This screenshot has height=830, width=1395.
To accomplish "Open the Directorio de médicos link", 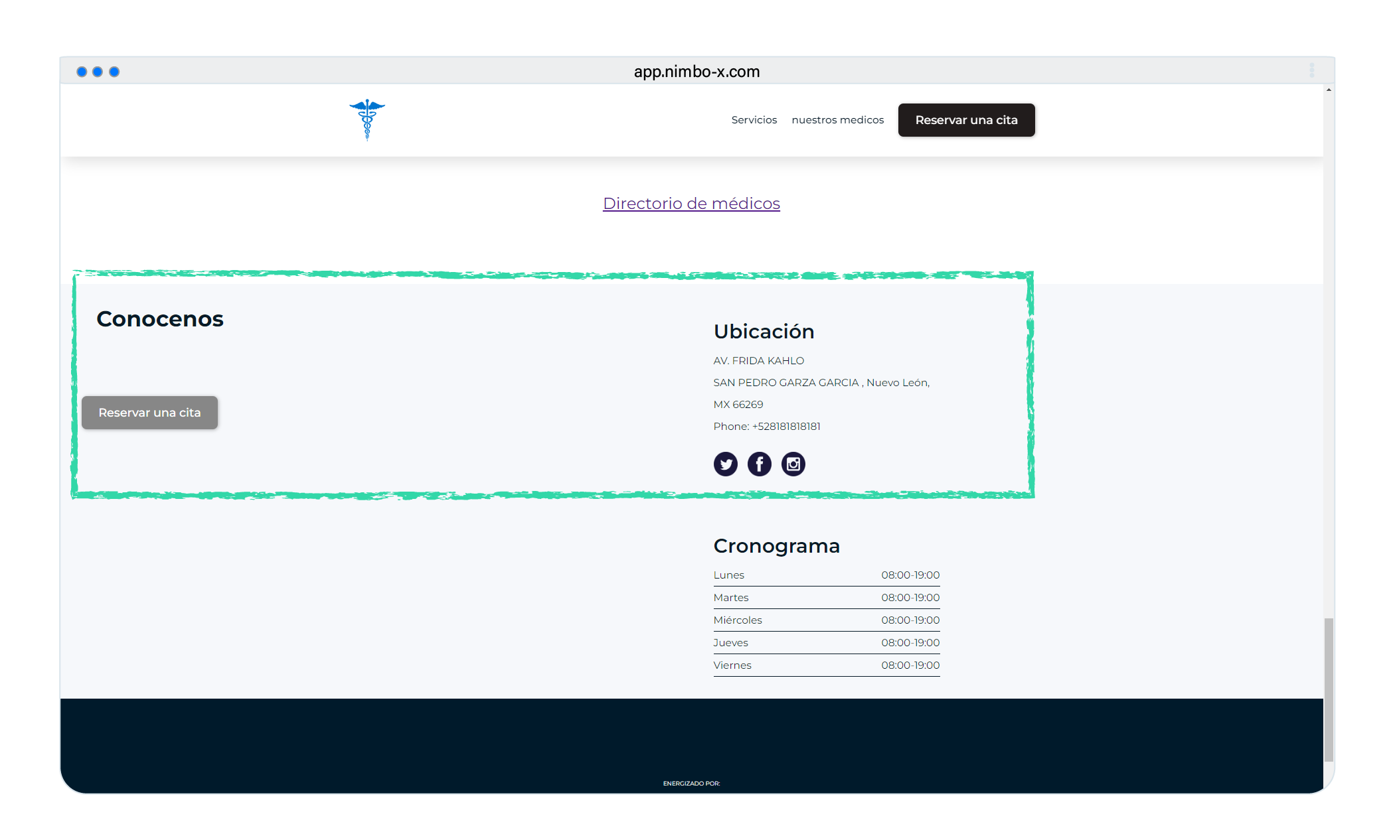I will 691,204.
